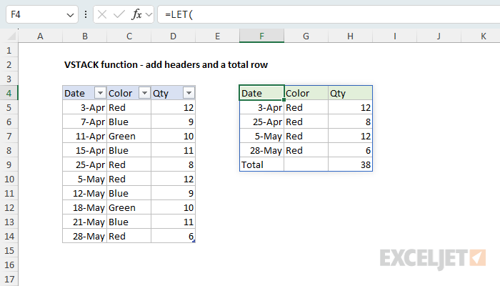Image resolution: width=500 pixels, height=286 pixels.
Task: Click the 'Blue' cell in row 13
Action: [x=129, y=222]
